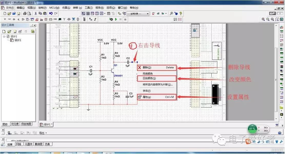
Task: Click open folder icon in Design Toolbox
Action: point(9,32)
